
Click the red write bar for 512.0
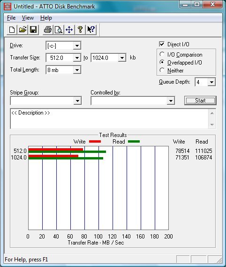(56, 150)
